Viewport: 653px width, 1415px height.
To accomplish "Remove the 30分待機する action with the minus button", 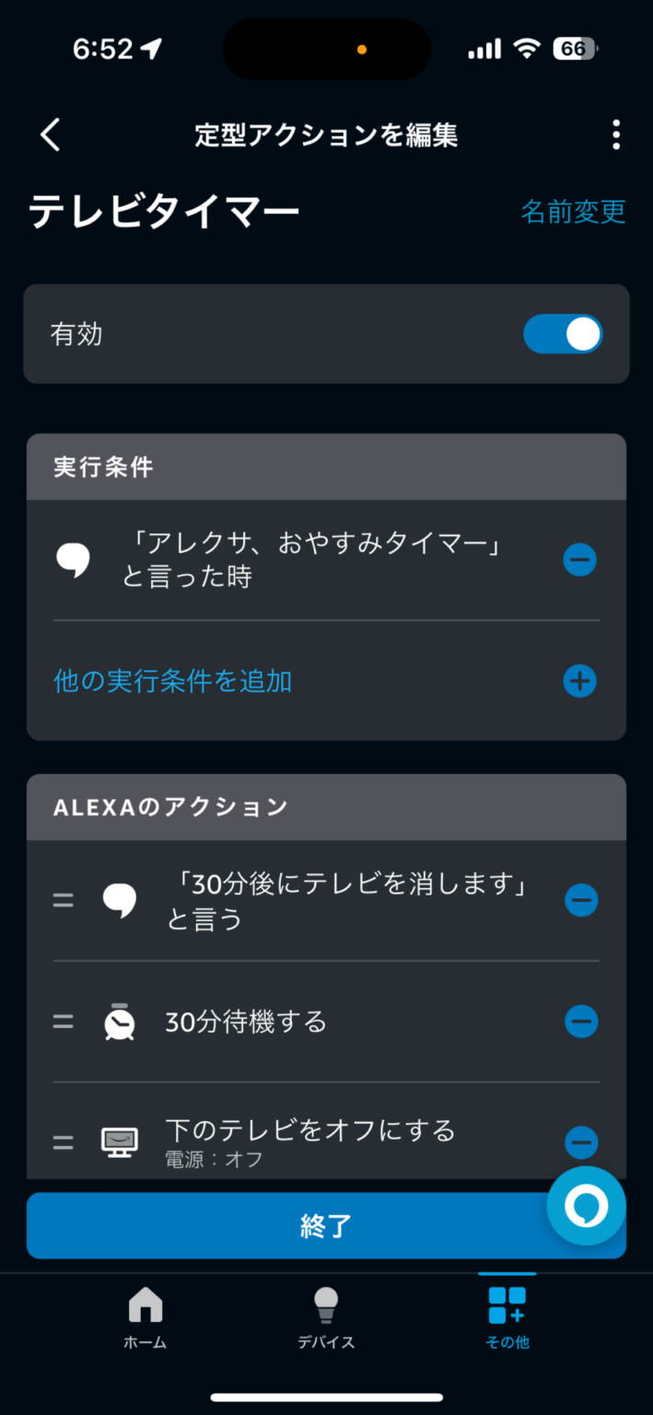I will 581,1021.
